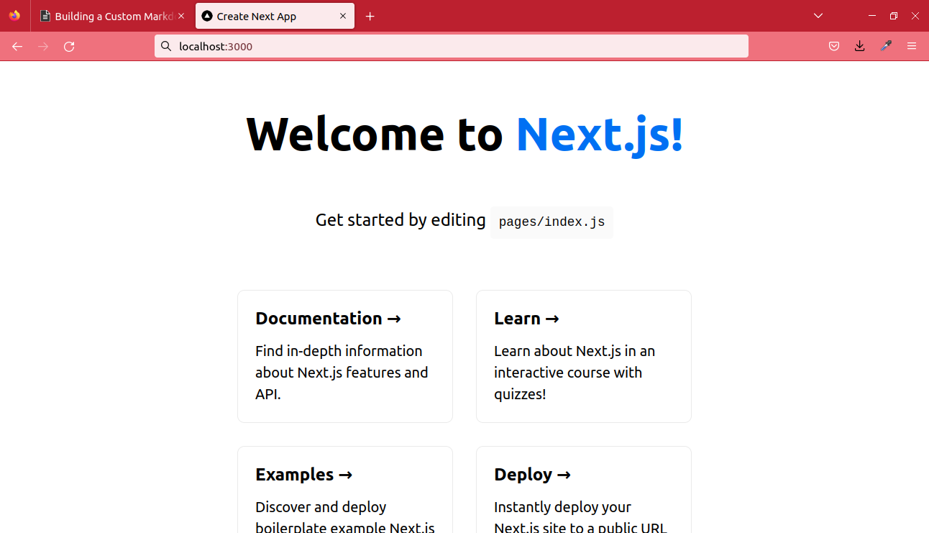The height and width of the screenshot is (533, 929).
Task: Click the pages/index.js code text
Action: [x=552, y=222]
